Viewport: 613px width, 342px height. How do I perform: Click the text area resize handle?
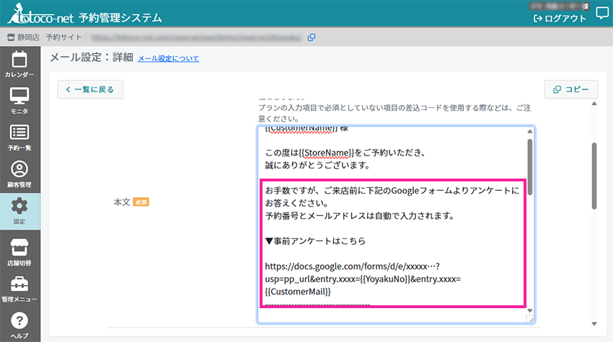[x=531, y=319]
